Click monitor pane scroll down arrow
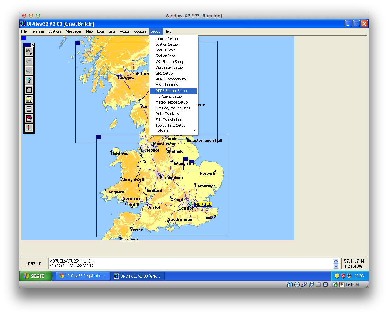 point(336,266)
